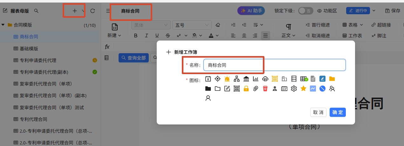
Task: Open the 进行中 status dropdown arrow
Action: (374, 11)
